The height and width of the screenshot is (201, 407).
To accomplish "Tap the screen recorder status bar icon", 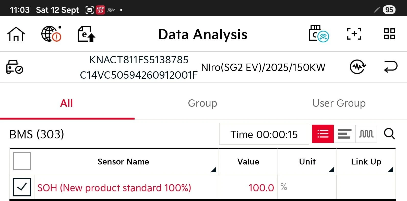I will (89, 10).
